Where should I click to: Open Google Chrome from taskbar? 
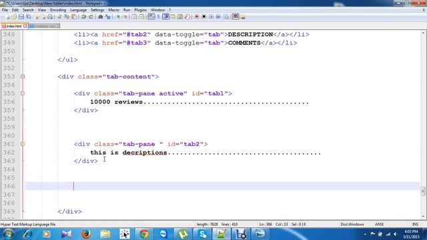pos(144,234)
